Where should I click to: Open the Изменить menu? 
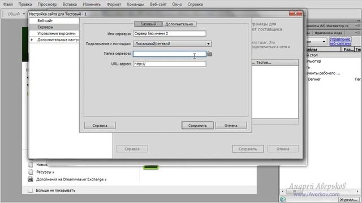click(92, 5)
